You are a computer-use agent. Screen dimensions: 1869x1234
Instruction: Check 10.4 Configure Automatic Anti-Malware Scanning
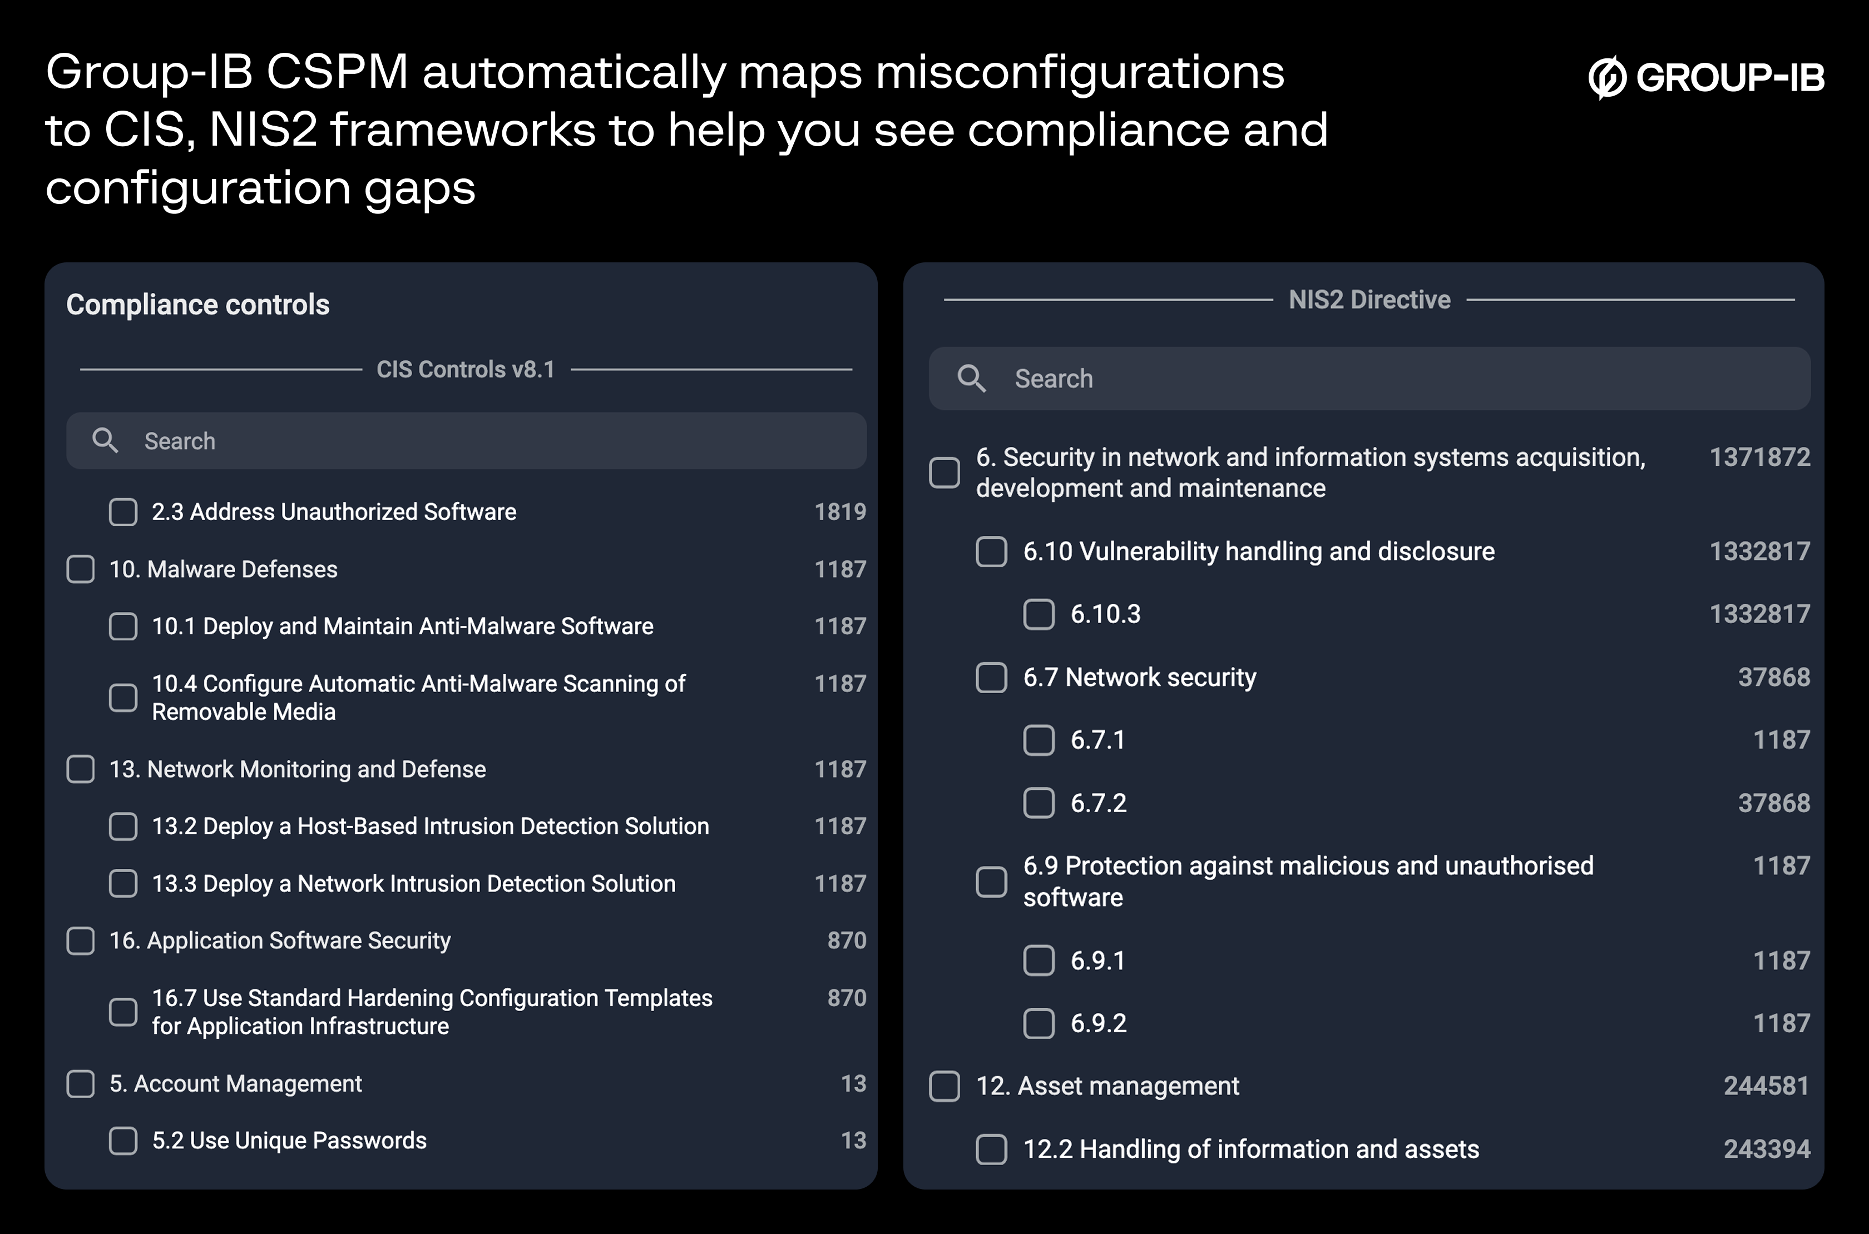pos(123,697)
